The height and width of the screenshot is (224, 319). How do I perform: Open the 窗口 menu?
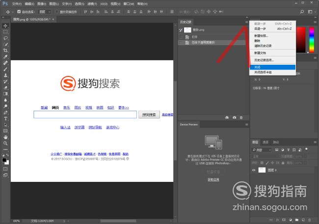pos(129,4)
